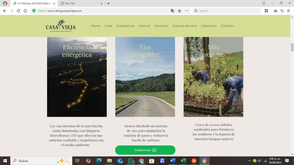Viewport: 294px width, 165px height.
Task: Open the Vecinos menu item
Action: click(x=144, y=26)
